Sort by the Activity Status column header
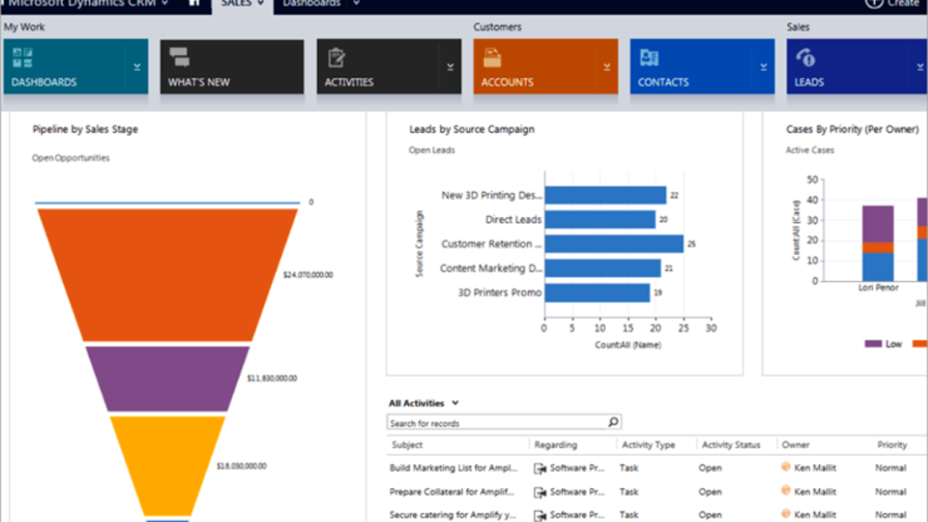The height and width of the screenshot is (522, 928). 731,445
